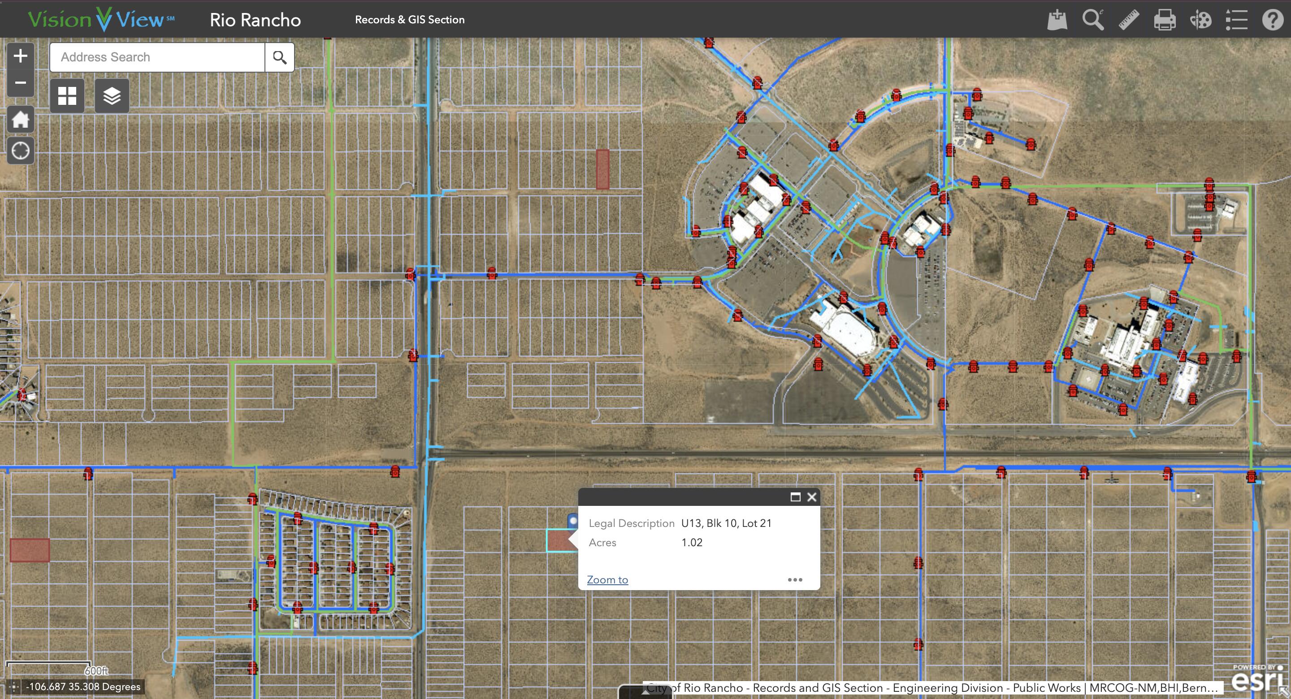Screen dimensions: 1291x699
Task: Click the '600ft' scale bar label
Action: point(96,670)
